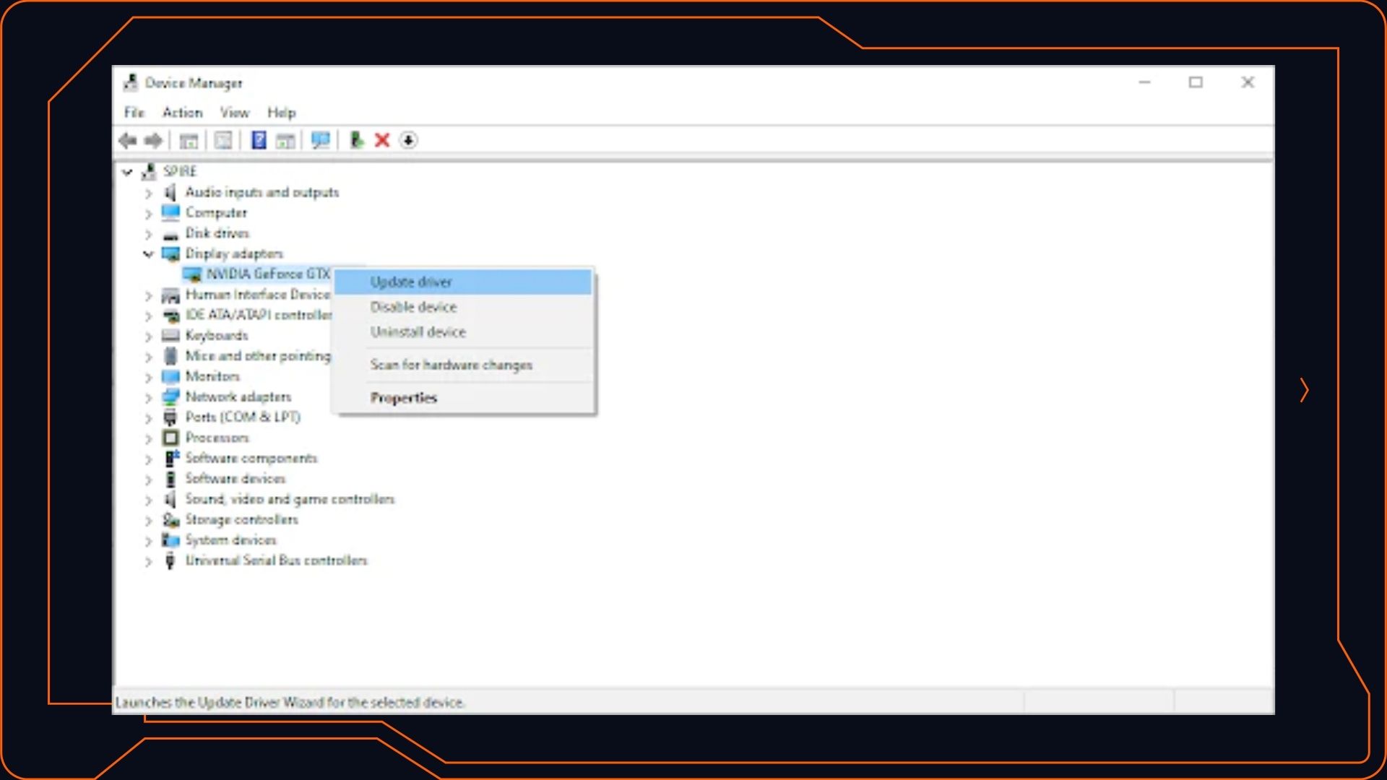Expand Audio inputs and outputs
Viewport: 1387px width, 780px height.
pos(148,193)
